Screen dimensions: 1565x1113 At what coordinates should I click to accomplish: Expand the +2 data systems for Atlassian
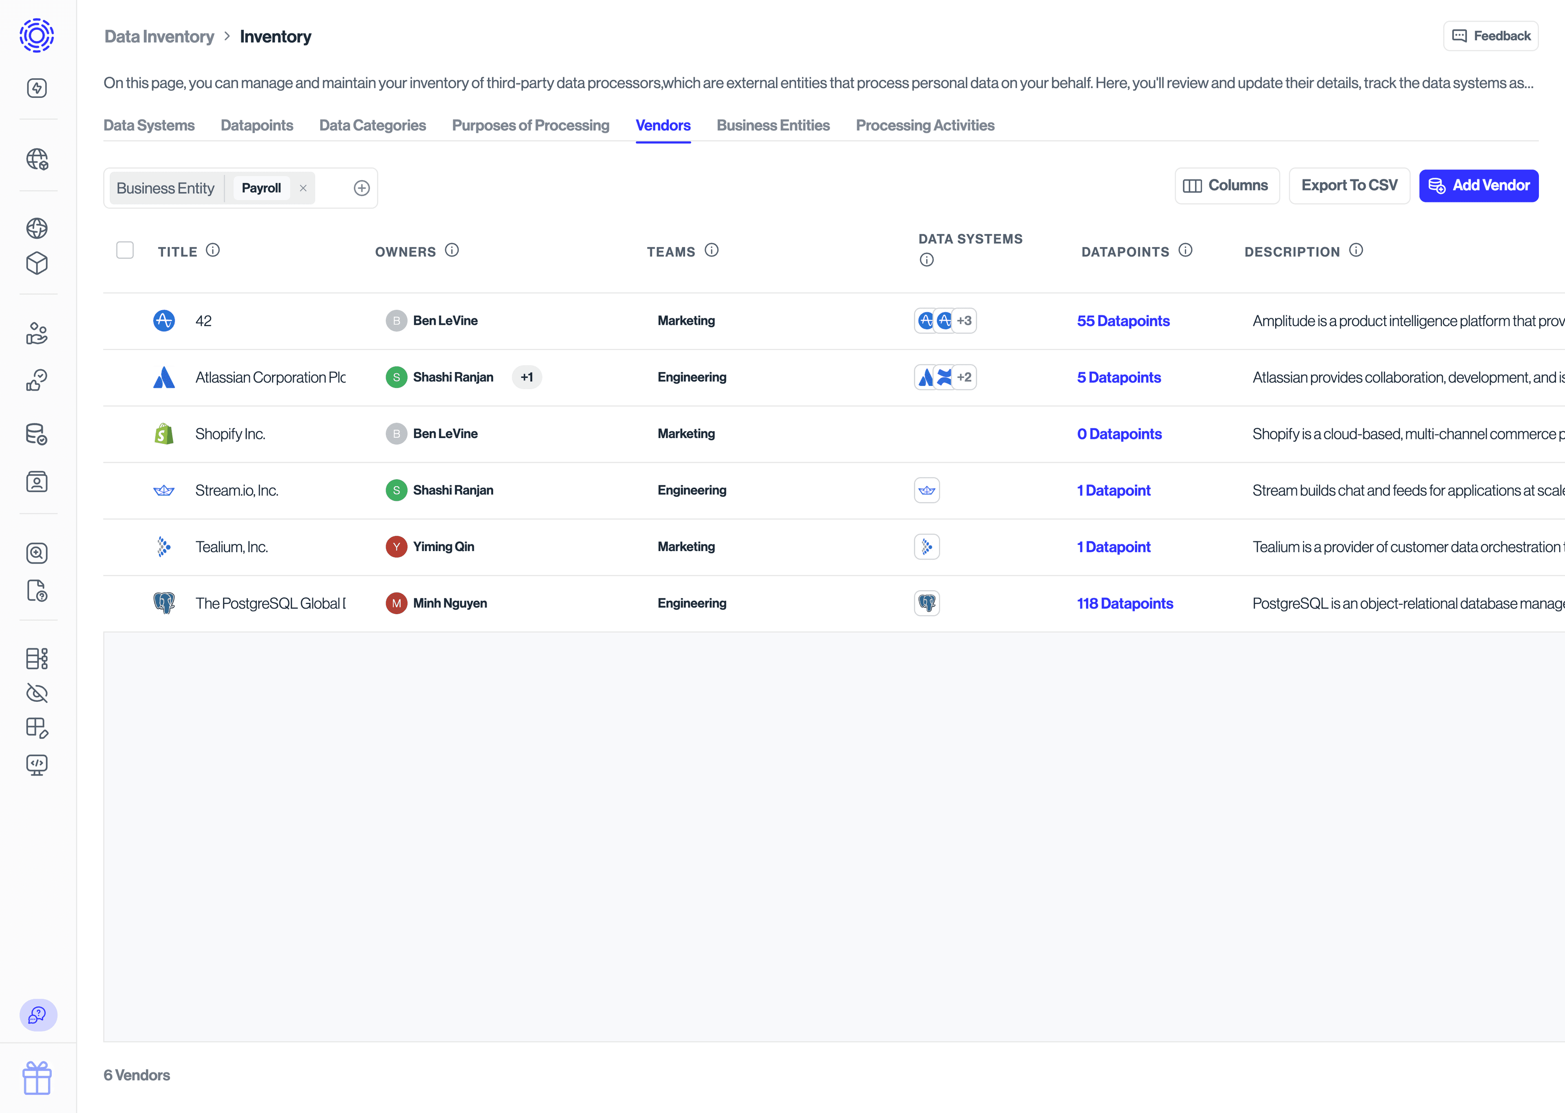tap(965, 377)
